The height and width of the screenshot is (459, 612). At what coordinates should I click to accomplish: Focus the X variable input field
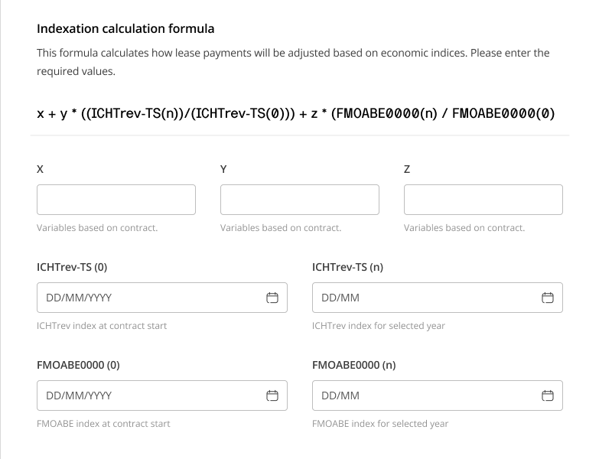point(116,200)
